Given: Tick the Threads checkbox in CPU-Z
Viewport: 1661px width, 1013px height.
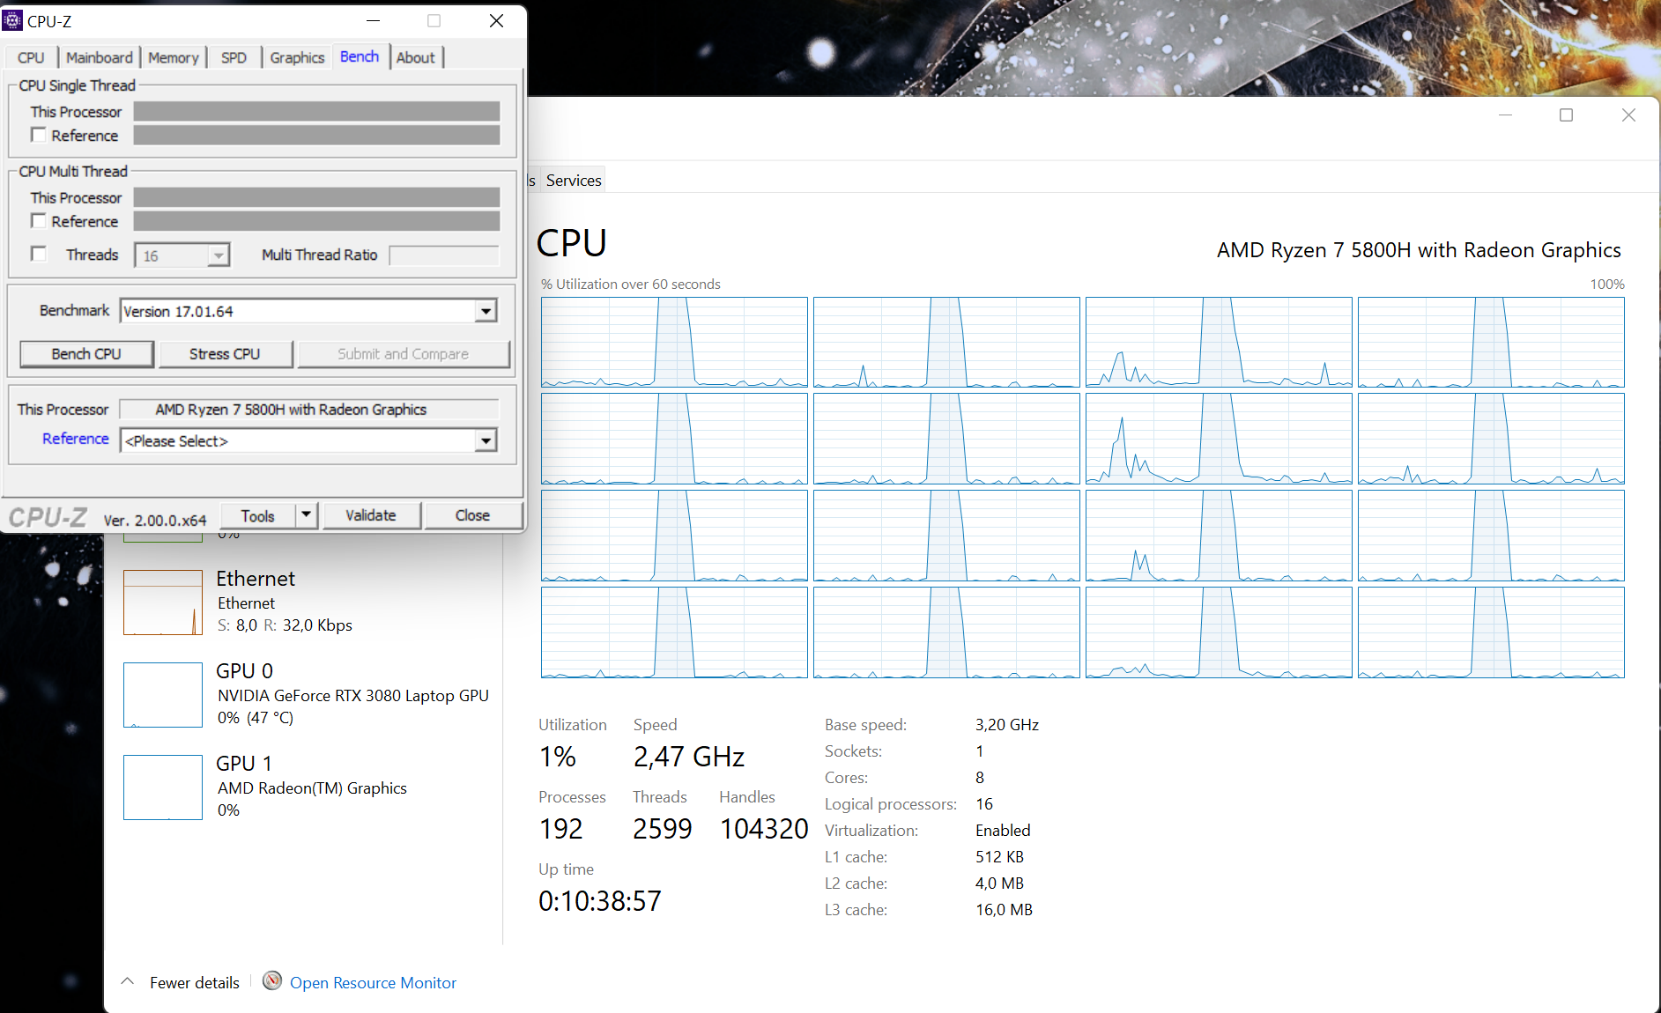Looking at the screenshot, I should pos(39,254).
